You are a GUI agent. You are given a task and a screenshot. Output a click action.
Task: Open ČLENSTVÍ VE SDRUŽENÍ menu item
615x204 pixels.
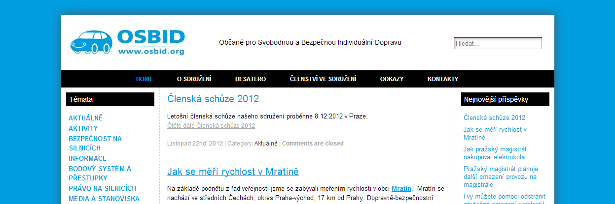[323, 79]
